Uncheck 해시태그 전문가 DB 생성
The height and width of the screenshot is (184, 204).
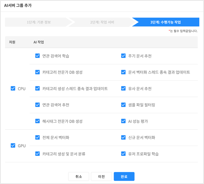[x=37, y=121]
